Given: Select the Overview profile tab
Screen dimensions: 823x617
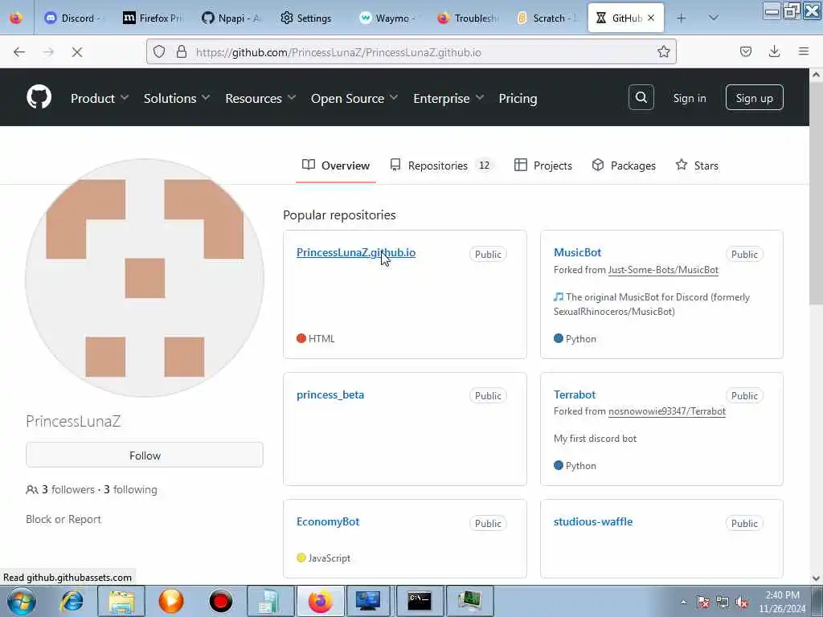Looking at the screenshot, I should pyautogui.click(x=336, y=165).
